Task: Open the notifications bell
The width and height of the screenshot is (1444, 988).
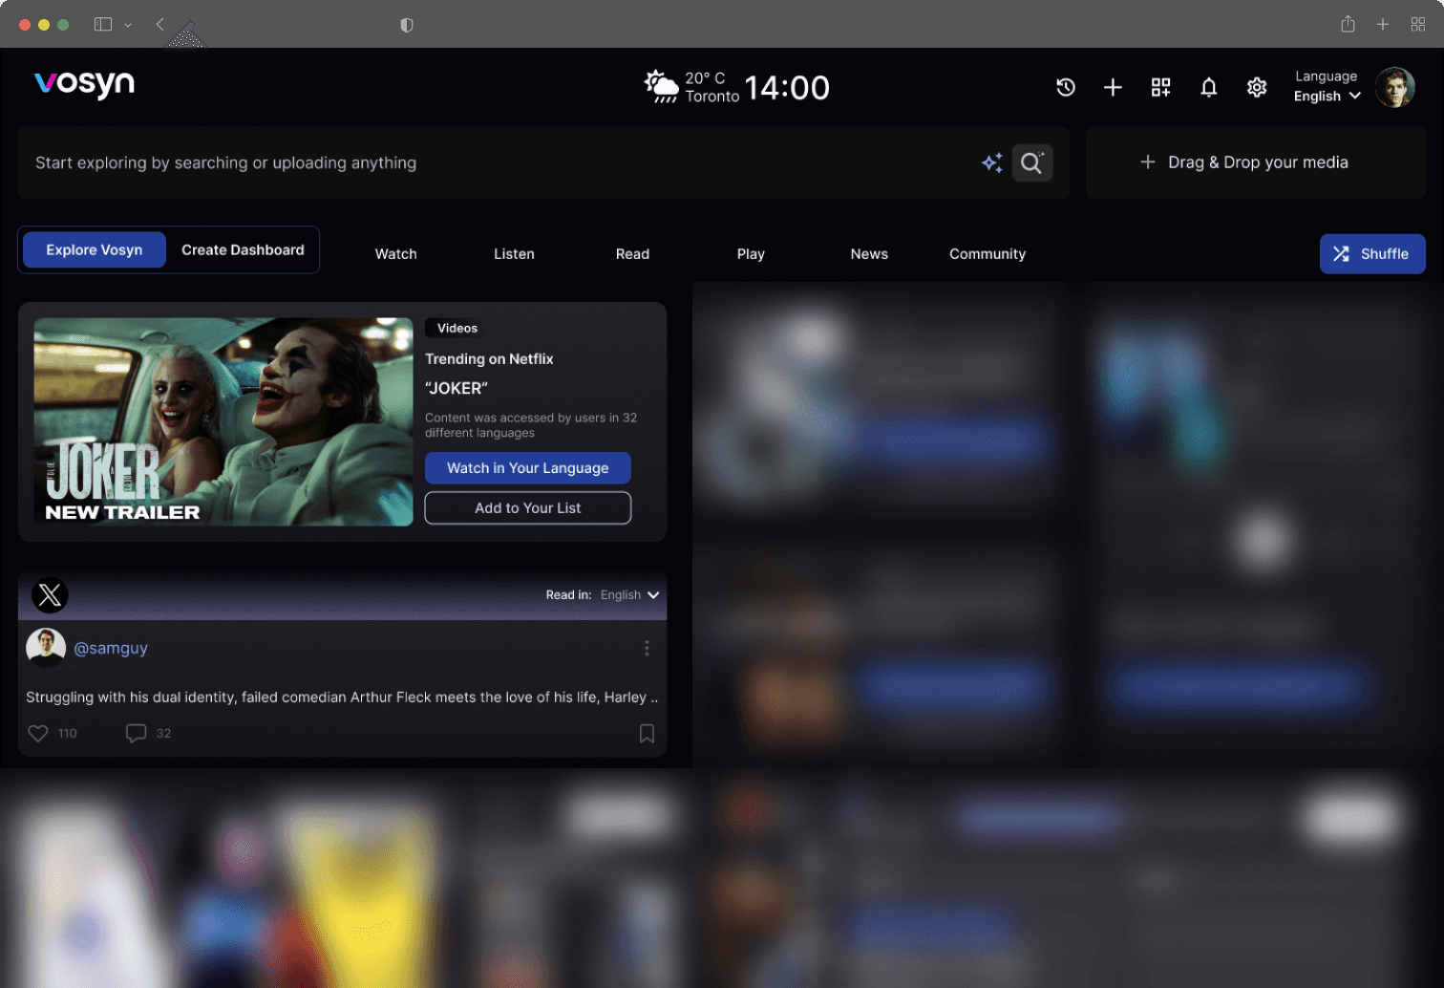Action: [1208, 88]
